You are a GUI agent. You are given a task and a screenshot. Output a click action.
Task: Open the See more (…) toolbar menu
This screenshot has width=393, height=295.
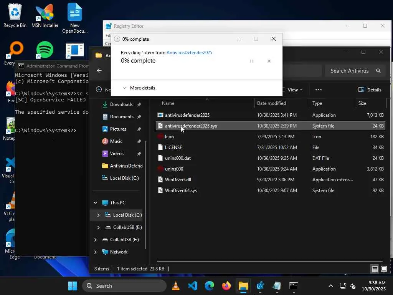[x=318, y=90]
